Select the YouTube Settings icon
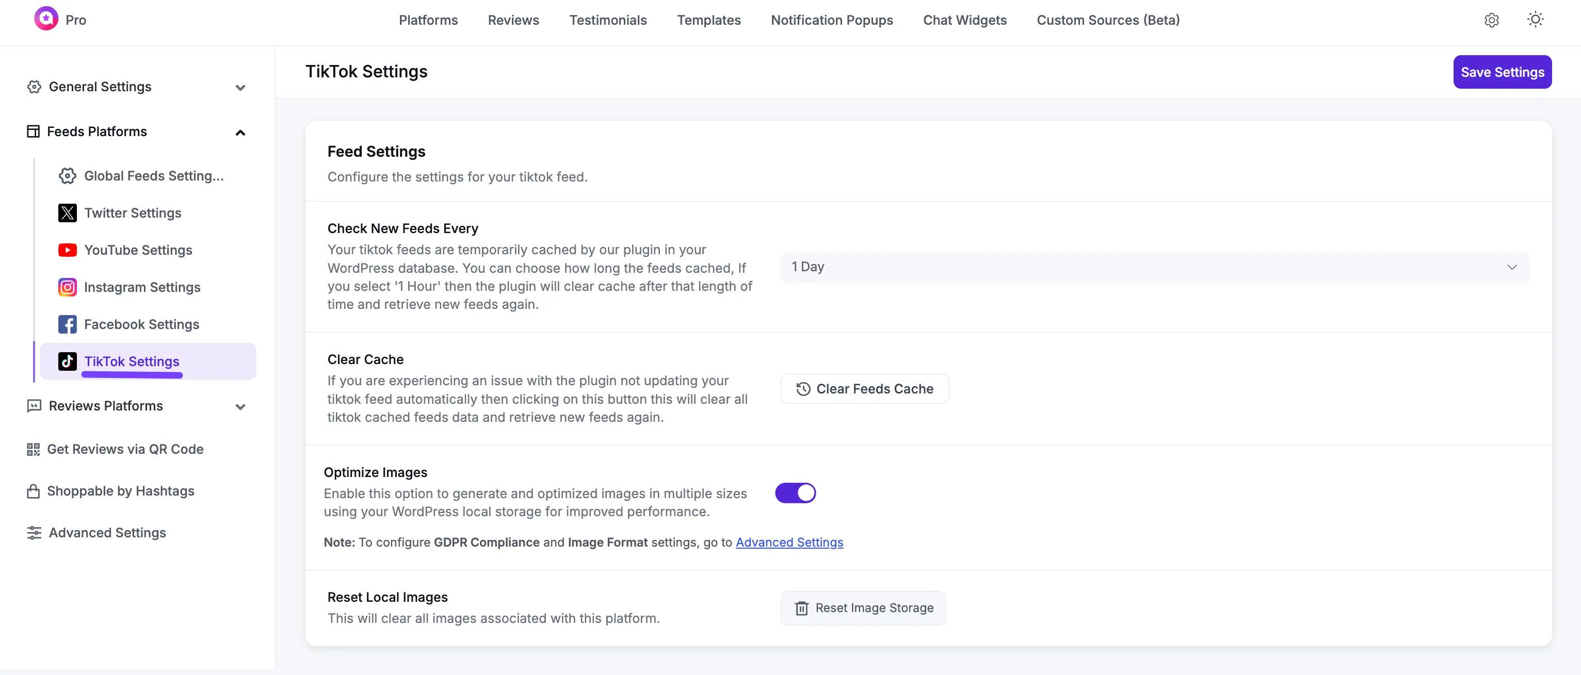 tap(68, 250)
